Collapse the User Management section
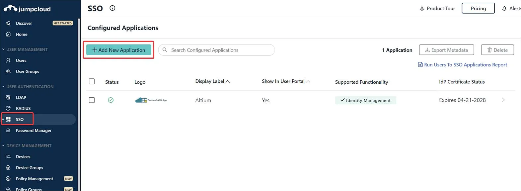Screen dimensions: 521x191 point(3,49)
